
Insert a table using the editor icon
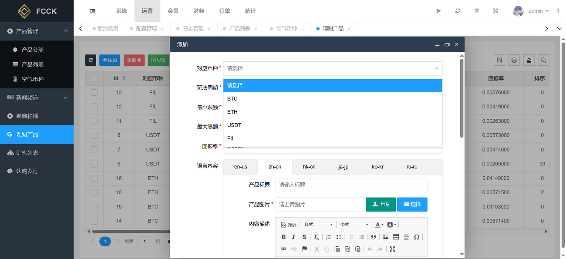[x=396, y=237]
